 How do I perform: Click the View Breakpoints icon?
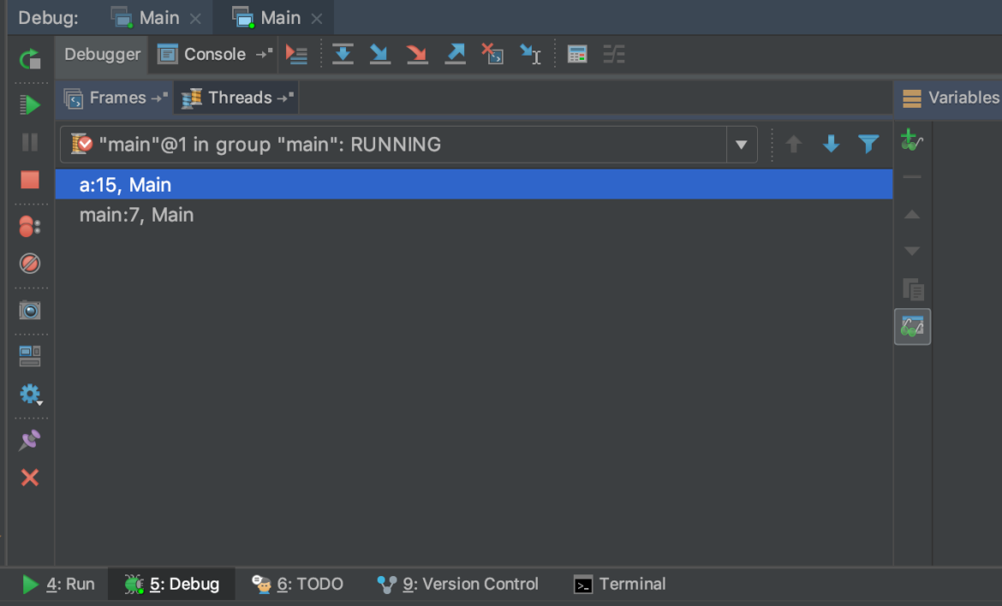click(30, 226)
